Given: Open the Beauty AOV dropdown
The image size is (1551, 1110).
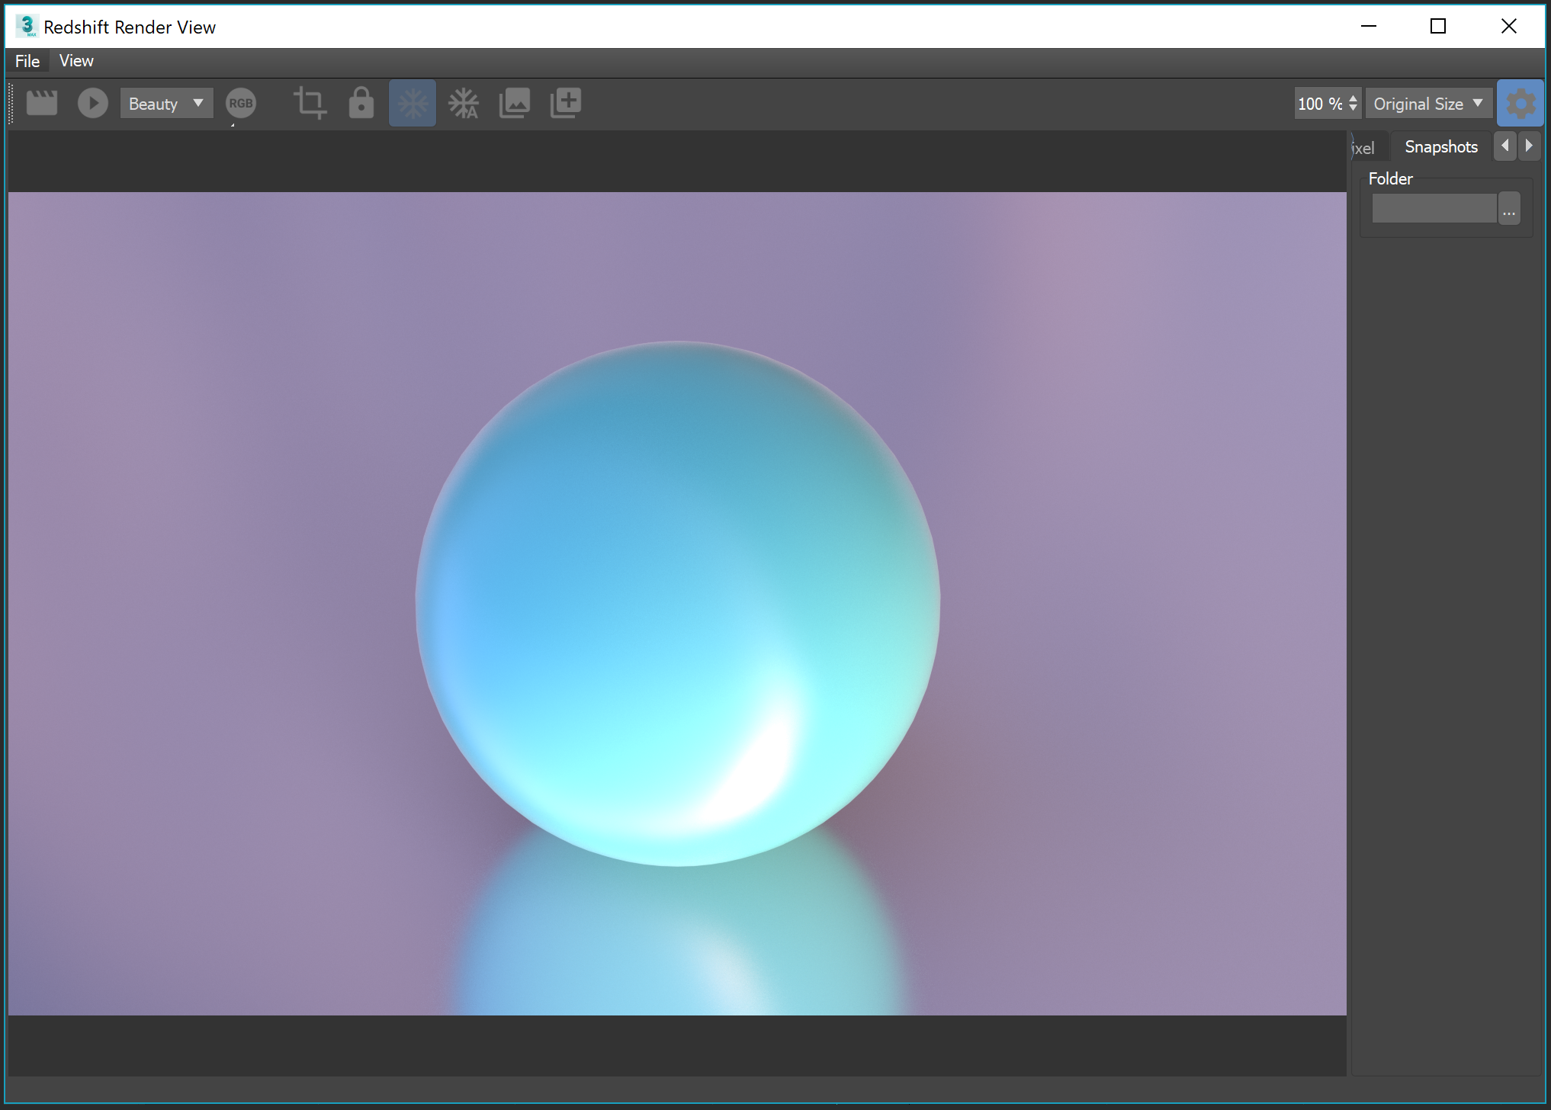Looking at the screenshot, I should coord(166,103).
